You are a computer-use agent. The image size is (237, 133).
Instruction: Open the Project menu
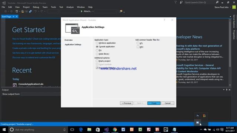26,7
